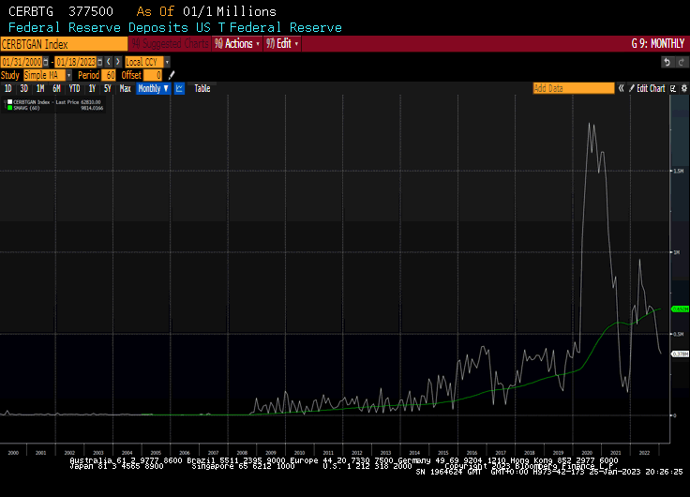Open the Monthly periodicity dropdown
Image resolution: width=690 pixels, height=497 pixels.
(x=153, y=88)
